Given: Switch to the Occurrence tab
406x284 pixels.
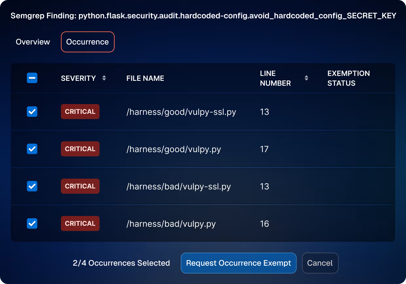Looking at the screenshot, I should 87,42.
